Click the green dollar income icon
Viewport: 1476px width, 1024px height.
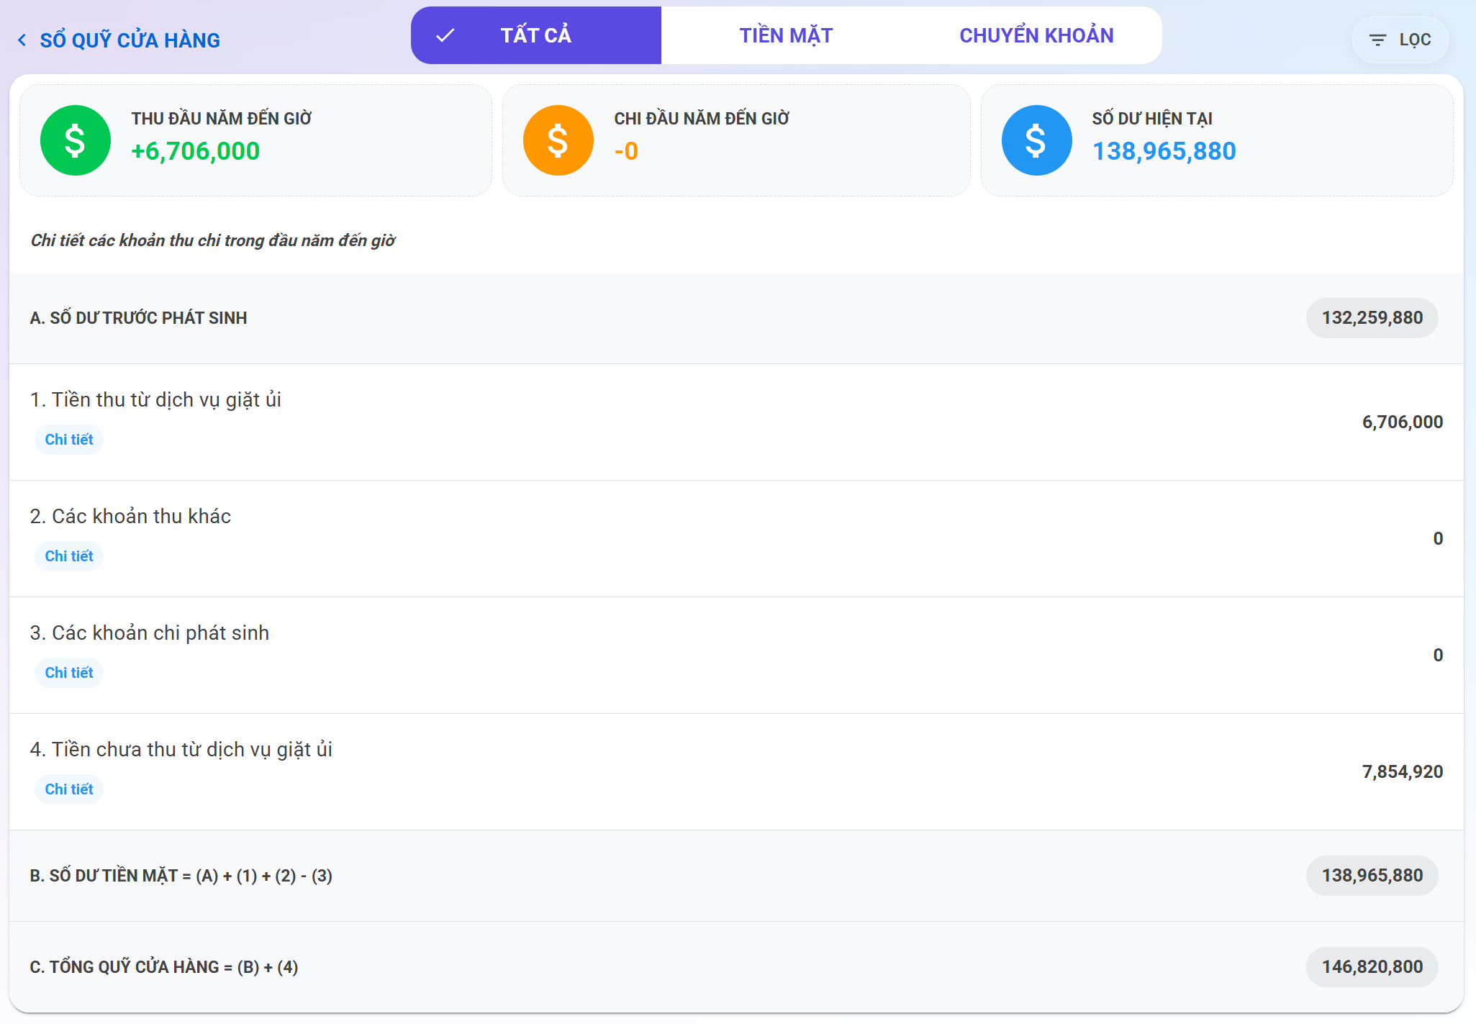76,140
